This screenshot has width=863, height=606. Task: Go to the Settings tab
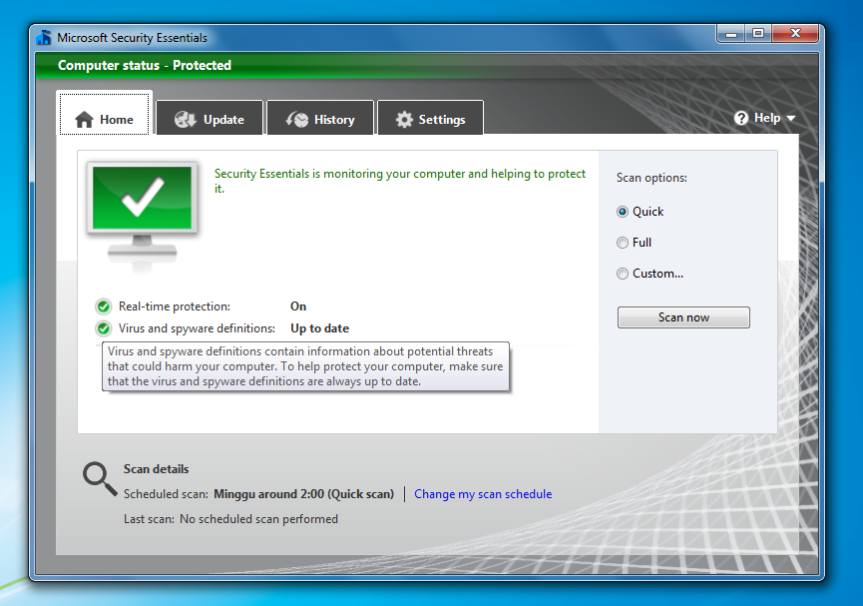tap(430, 118)
